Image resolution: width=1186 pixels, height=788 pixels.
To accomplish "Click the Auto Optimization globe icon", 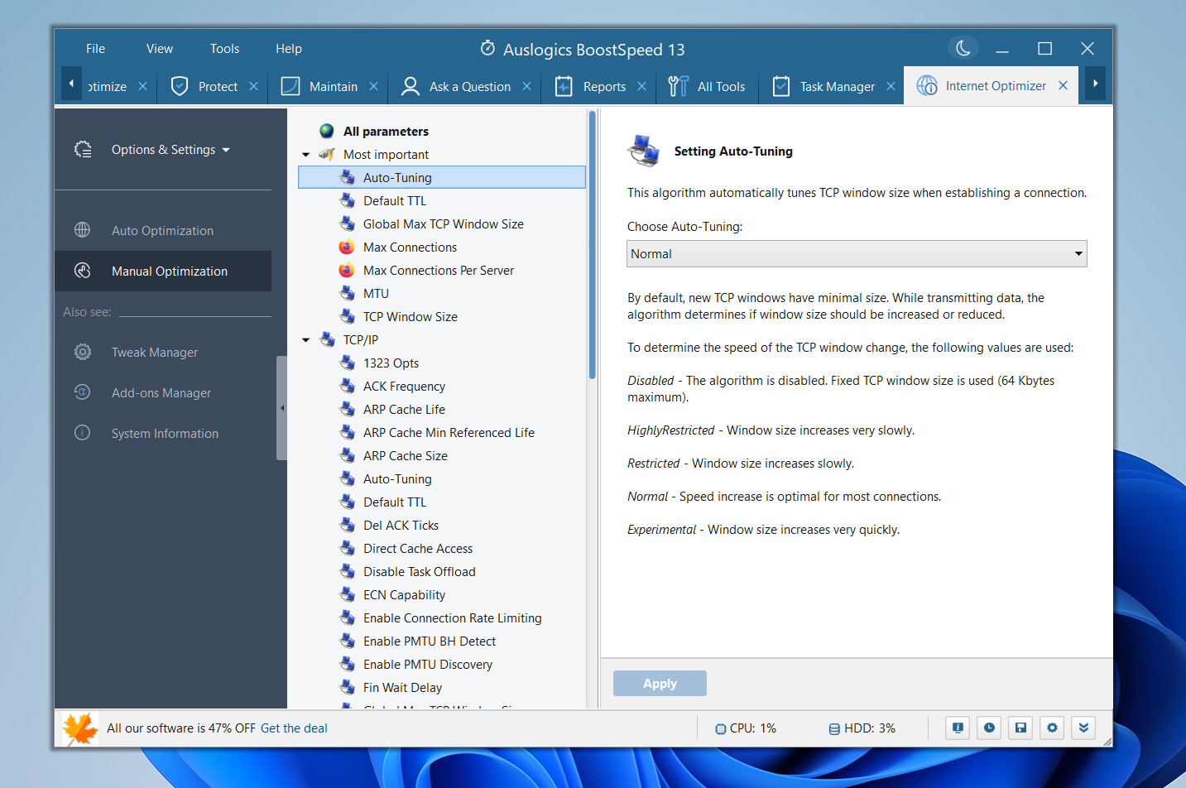I will (82, 230).
